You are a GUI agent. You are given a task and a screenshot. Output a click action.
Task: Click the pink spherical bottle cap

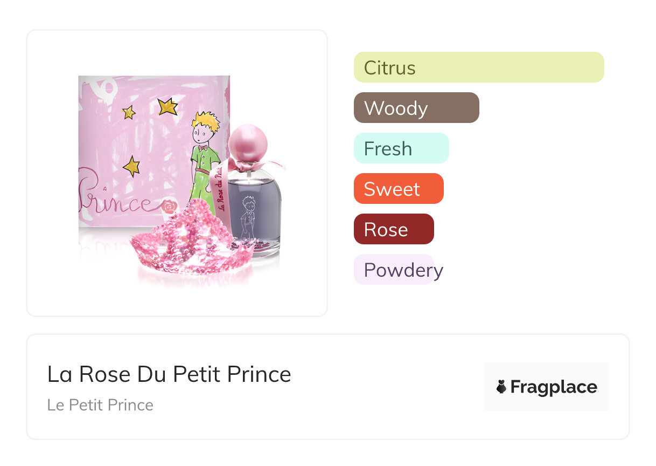click(x=248, y=143)
